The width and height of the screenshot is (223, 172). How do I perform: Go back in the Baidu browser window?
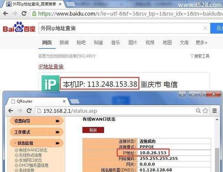[x=6, y=13]
